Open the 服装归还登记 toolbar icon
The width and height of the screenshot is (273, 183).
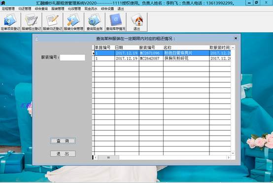point(53,22)
